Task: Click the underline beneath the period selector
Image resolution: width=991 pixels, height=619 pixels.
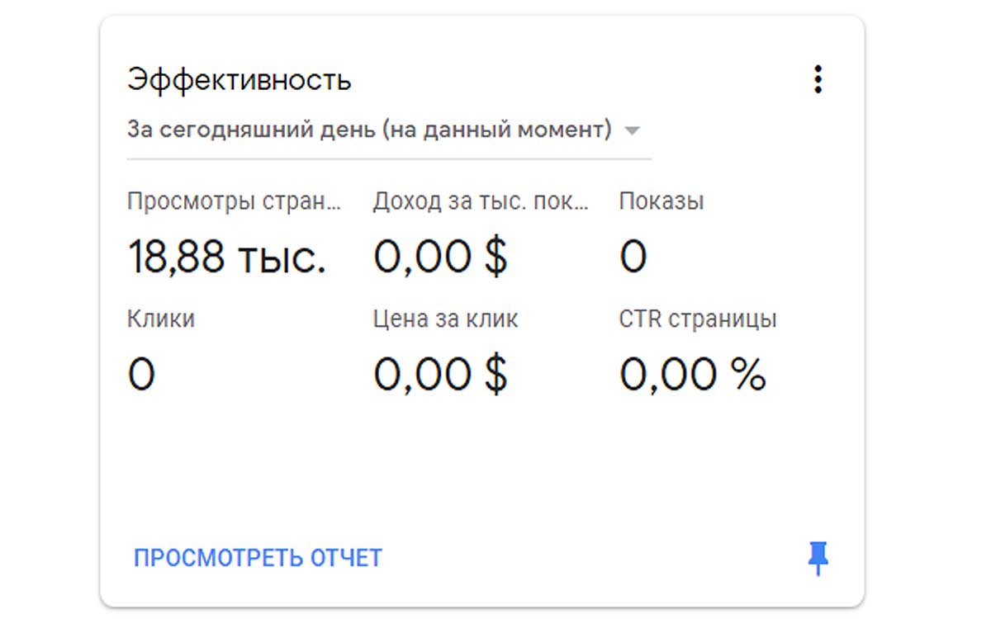Action: click(x=389, y=158)
